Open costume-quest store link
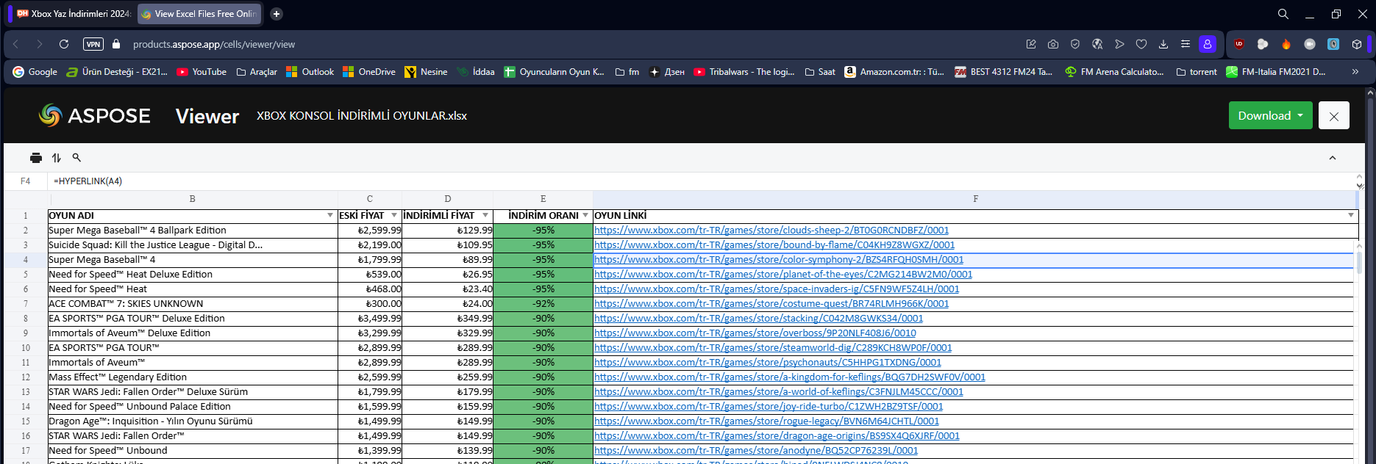The width and height of the screenshot is (1376, 464). 771,304
